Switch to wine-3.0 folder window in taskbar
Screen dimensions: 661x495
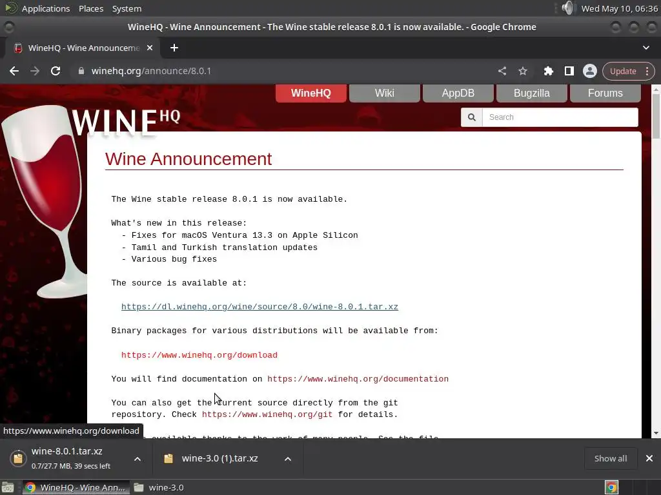pyautogui.click(x=159, y=487)
